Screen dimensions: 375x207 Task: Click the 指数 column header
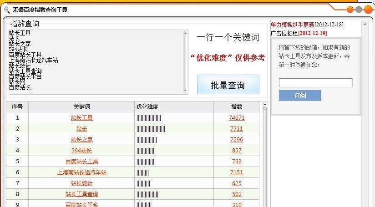(237, 106)
